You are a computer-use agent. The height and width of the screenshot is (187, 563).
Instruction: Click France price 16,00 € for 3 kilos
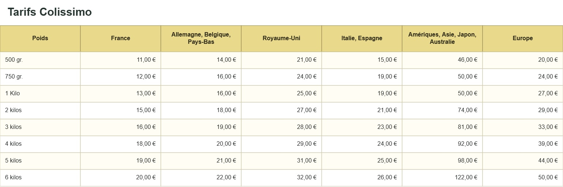click(121, 127)
